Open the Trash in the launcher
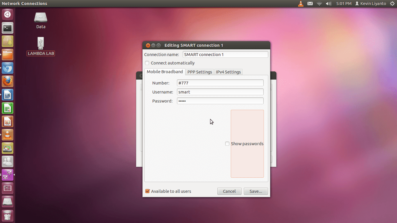This screenshot has height=223, width=397. pos(8,215)
